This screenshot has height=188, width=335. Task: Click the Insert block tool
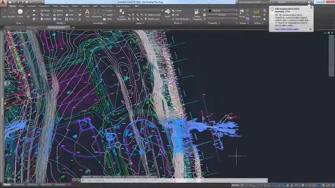click(x=167, y=13)
